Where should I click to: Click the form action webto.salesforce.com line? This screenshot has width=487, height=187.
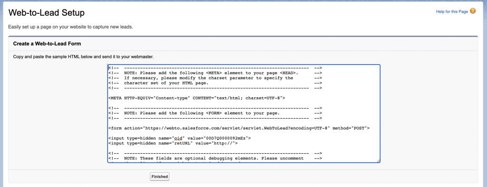[x=239, y=128]
